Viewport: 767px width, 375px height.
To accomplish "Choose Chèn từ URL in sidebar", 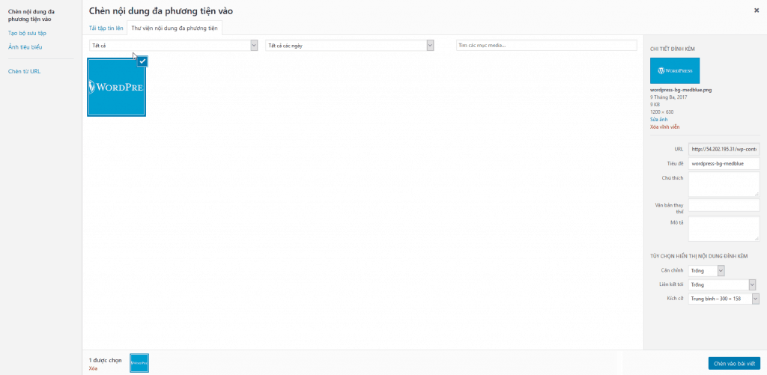I will [25, 71].
